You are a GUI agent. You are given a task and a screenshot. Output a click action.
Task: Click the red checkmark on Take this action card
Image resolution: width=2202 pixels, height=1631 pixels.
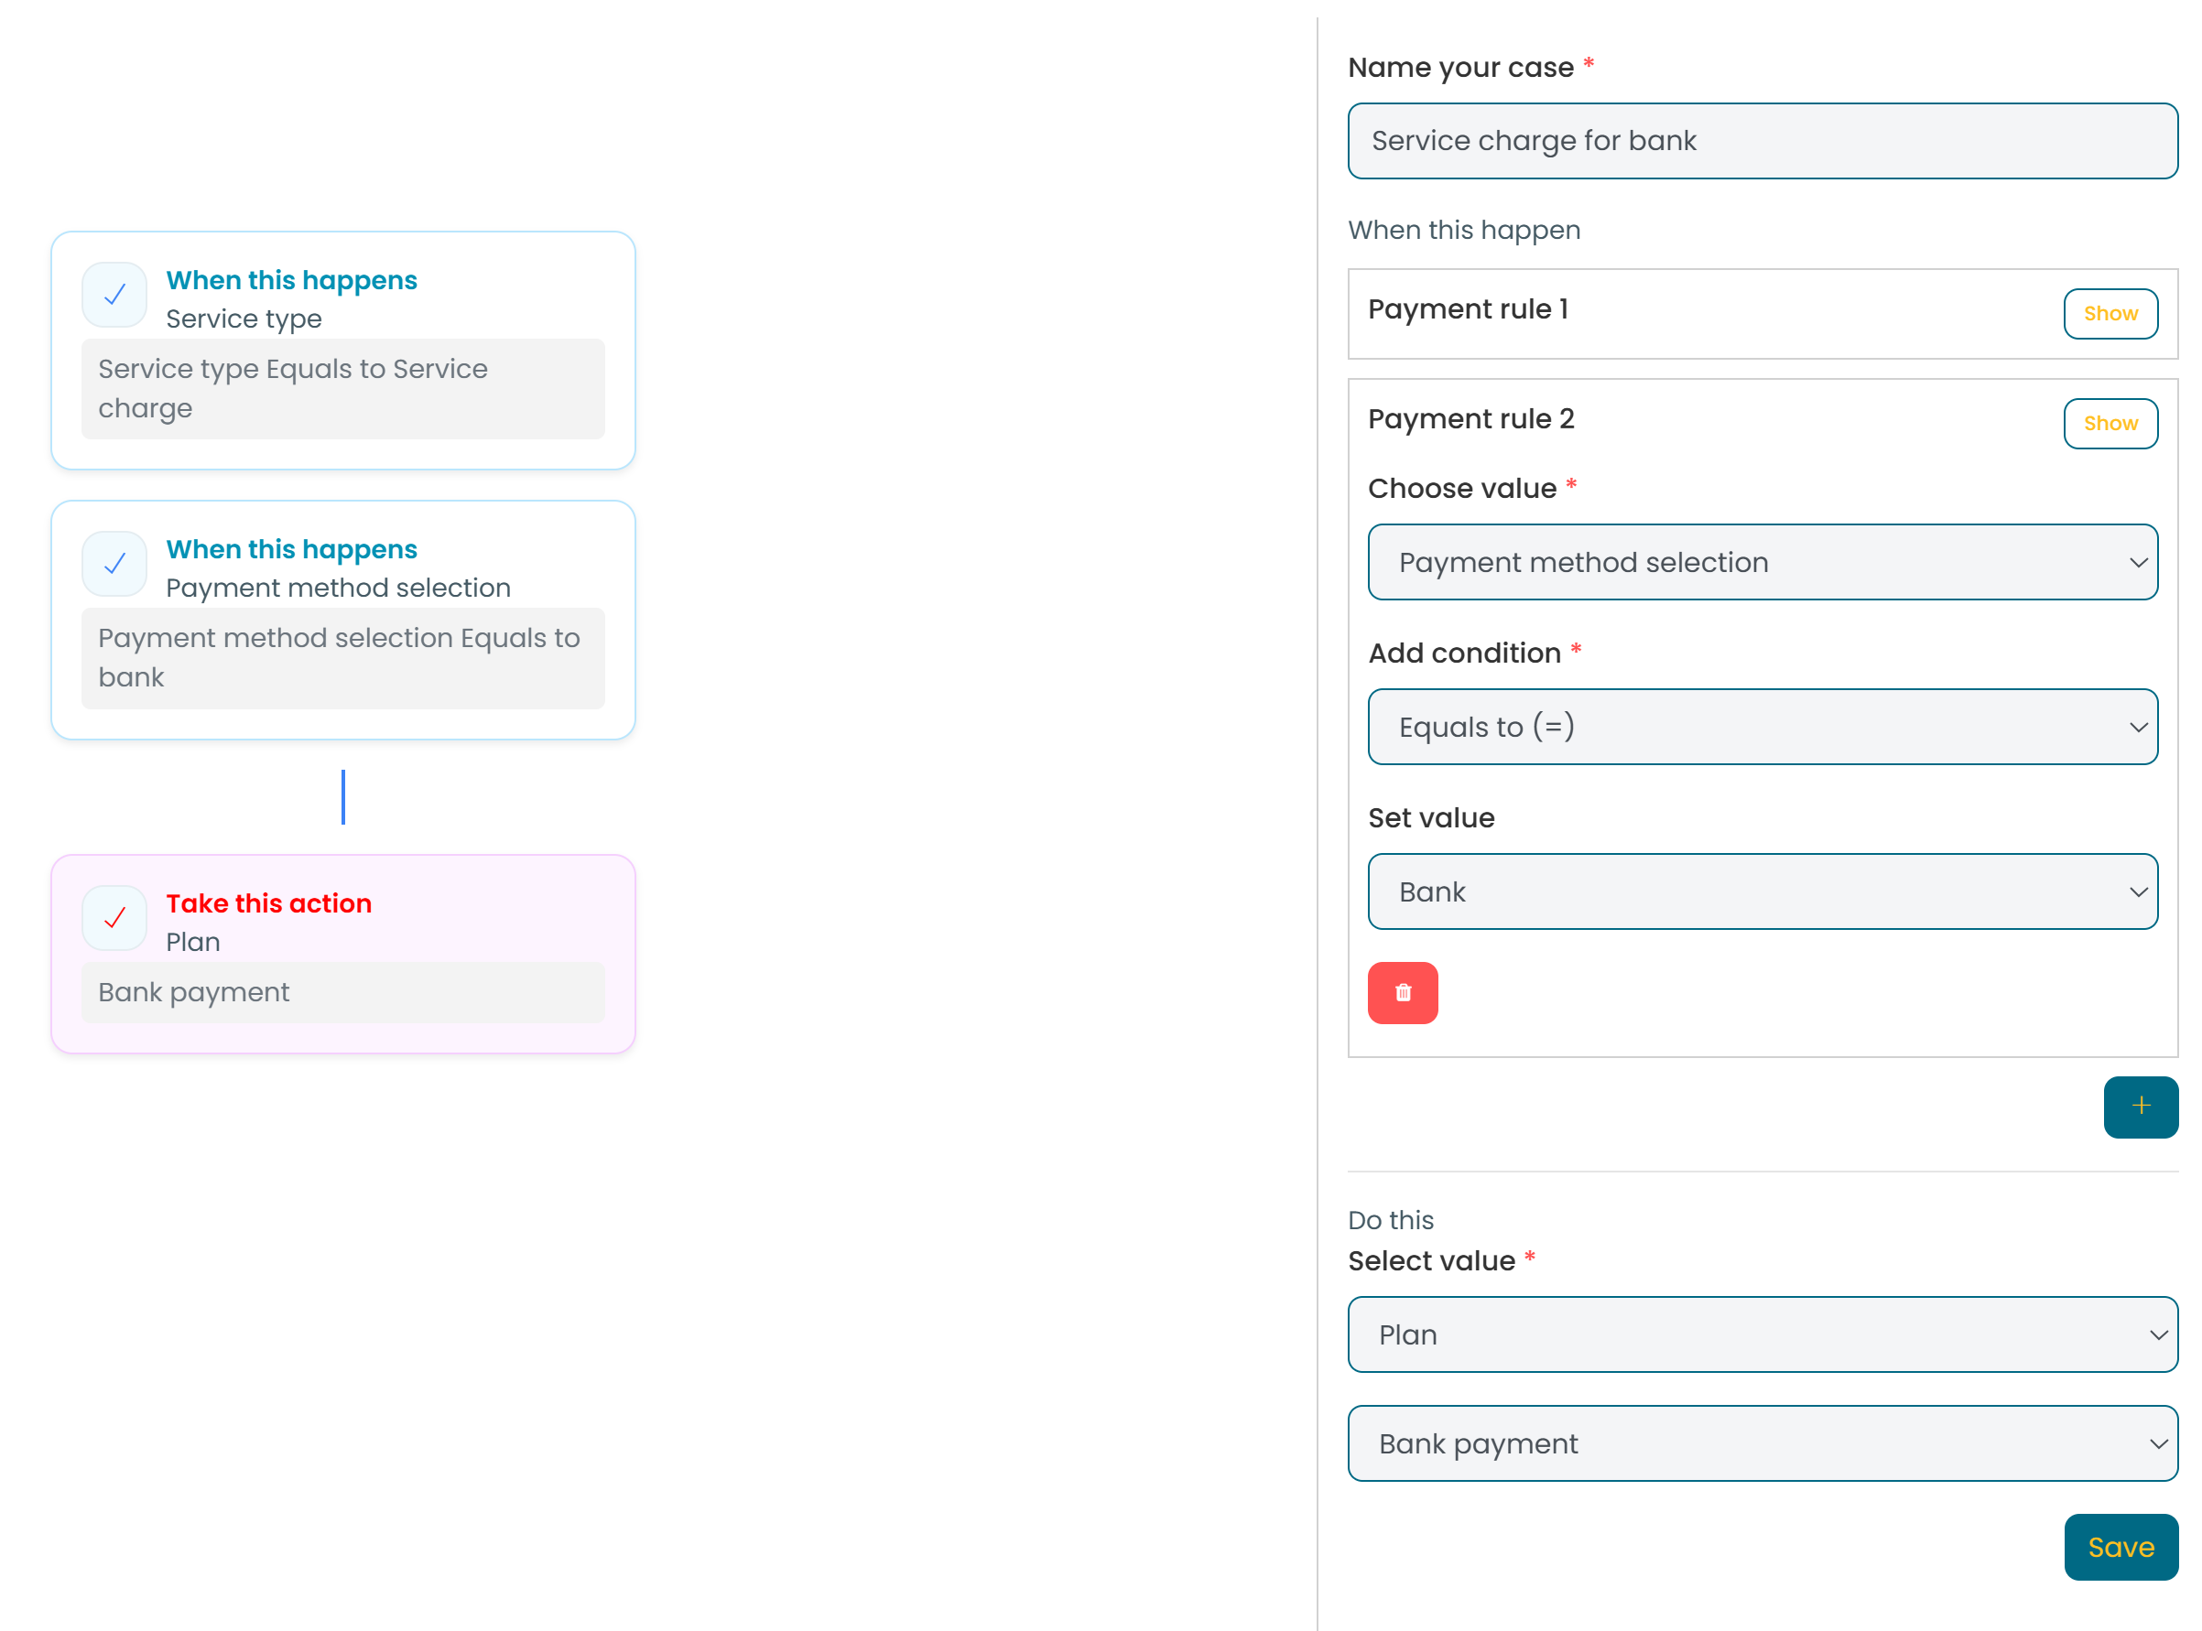114,918
